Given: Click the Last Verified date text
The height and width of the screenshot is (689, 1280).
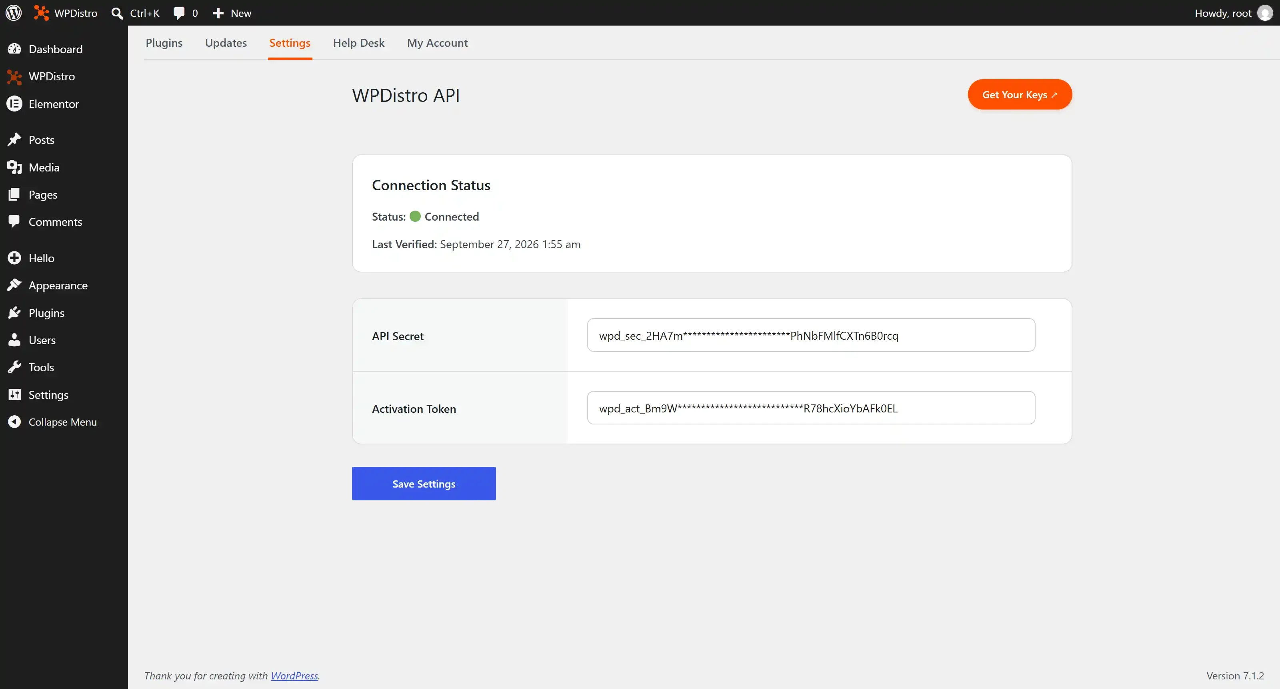Looking at the screenshot, I should 510,244.
